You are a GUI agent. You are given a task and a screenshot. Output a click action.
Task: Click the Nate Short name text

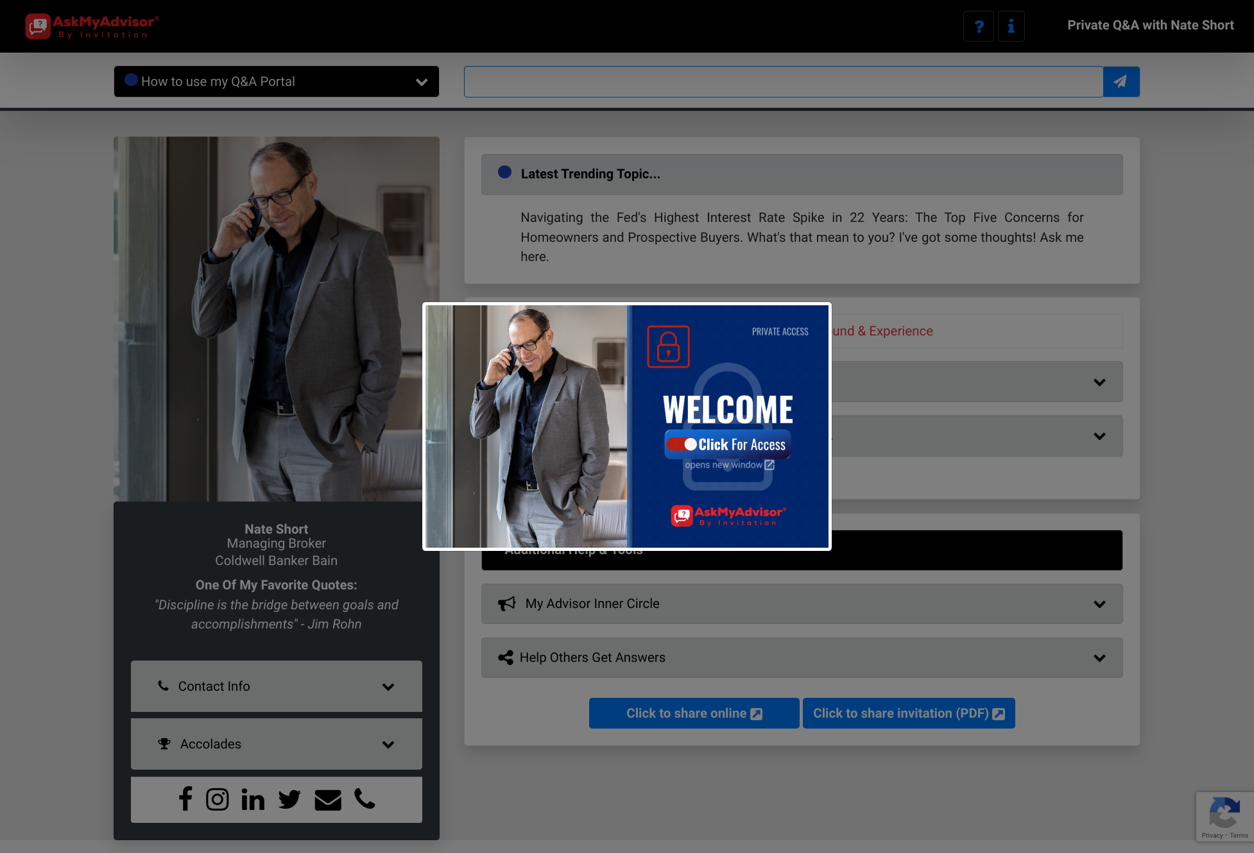point(277,529)
